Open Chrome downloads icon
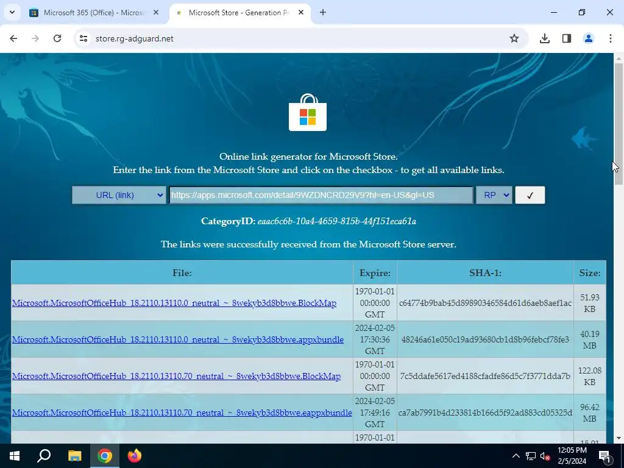The width and height of the screenshot is (624, 468). (545, 38)
